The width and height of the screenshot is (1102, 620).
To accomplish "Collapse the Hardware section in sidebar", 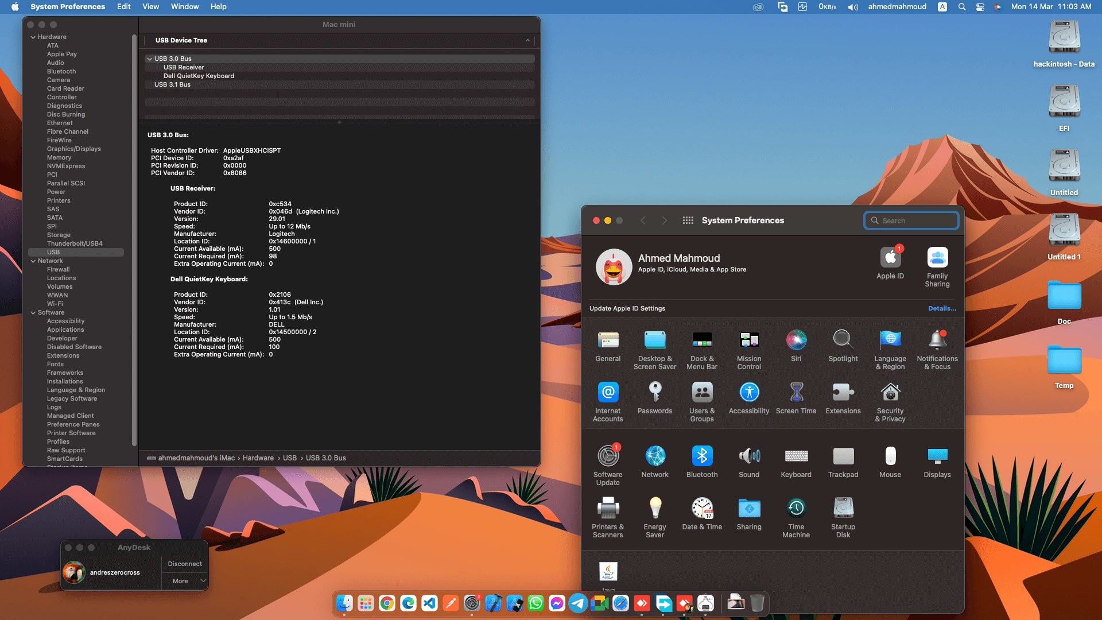I will click(33, 37).
